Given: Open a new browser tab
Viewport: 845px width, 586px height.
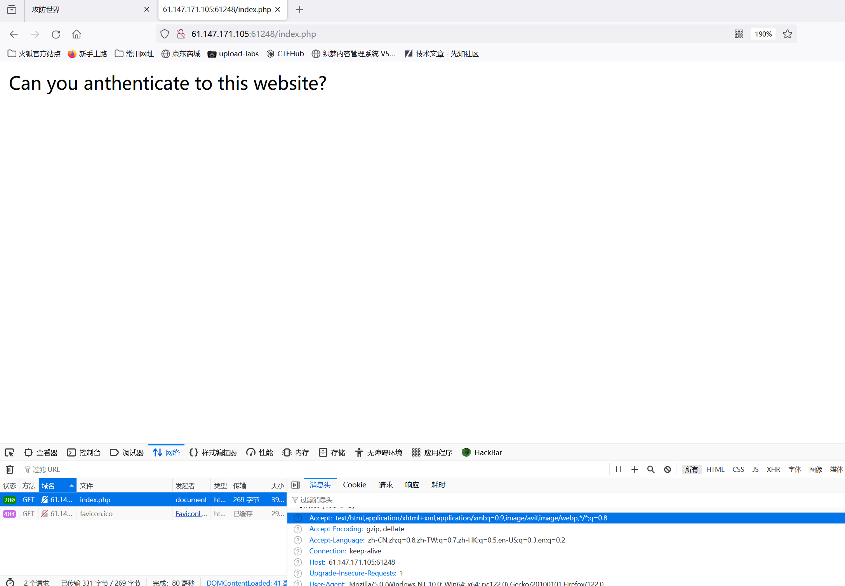Looking at the screenshot, I should 299,10.
